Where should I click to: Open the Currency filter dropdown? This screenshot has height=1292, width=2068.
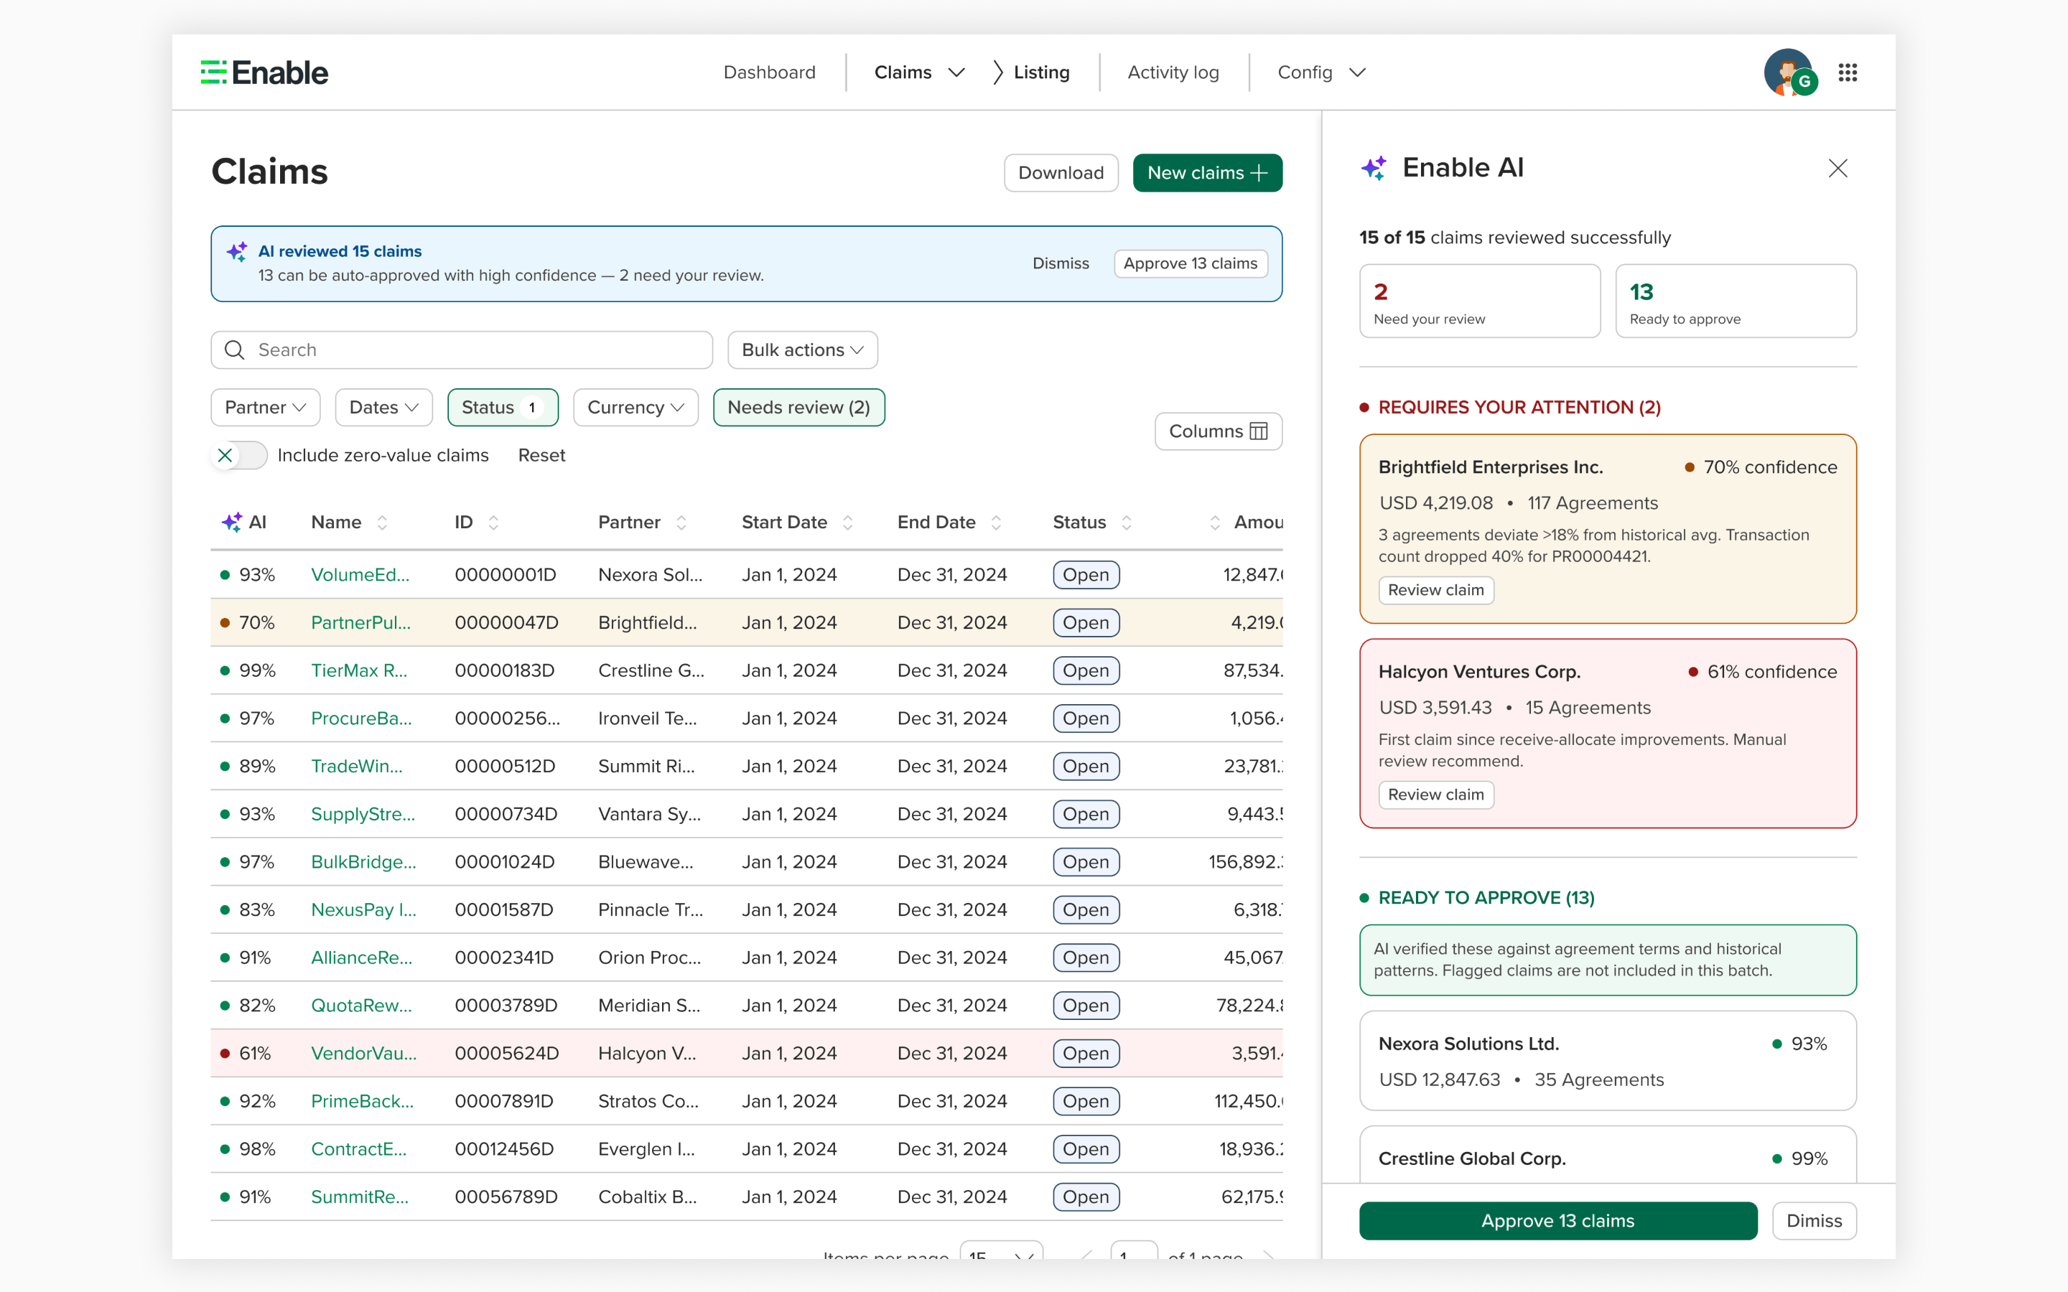635,408
